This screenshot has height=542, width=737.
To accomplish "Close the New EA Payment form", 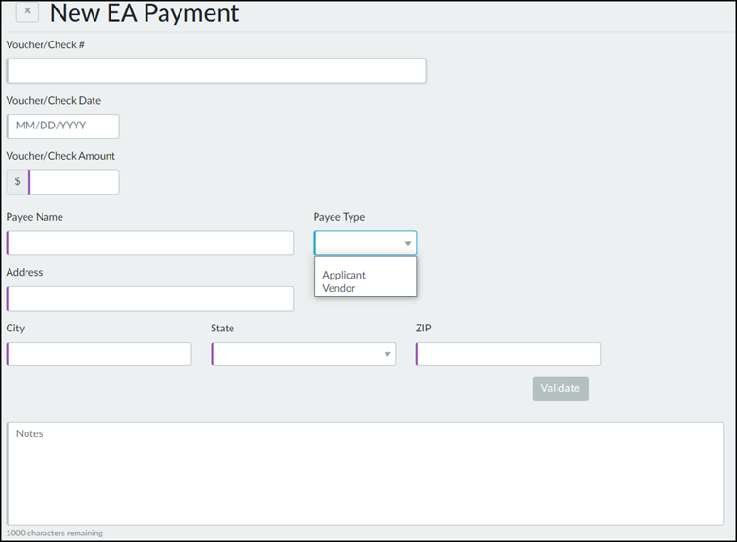I will (x=27, y=11).
